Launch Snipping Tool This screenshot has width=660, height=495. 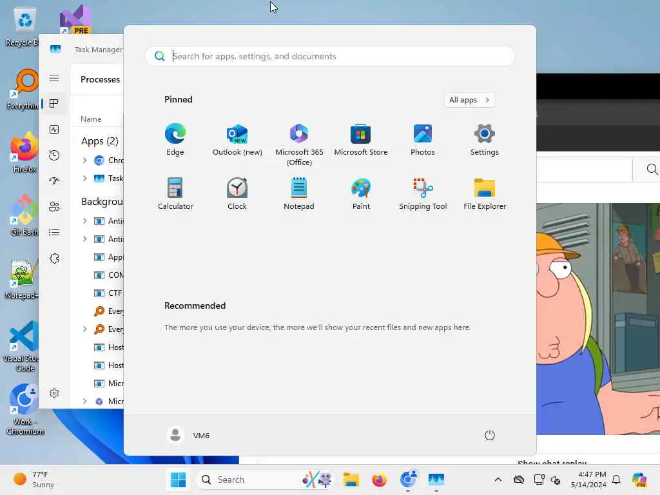click(x=423, y=193)
